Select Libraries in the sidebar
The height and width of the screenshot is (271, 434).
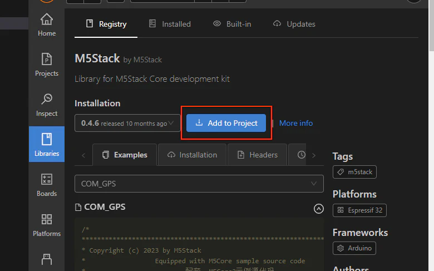pos(47,144)
